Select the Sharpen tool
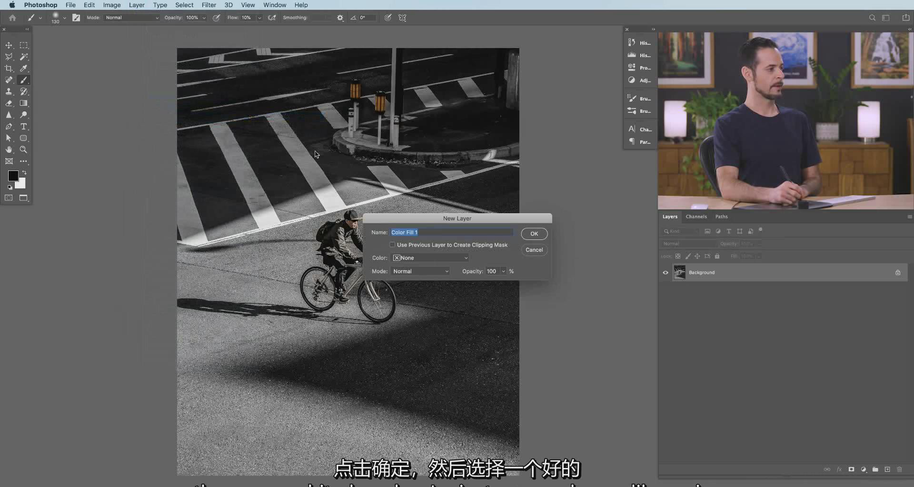 [9, 115]
